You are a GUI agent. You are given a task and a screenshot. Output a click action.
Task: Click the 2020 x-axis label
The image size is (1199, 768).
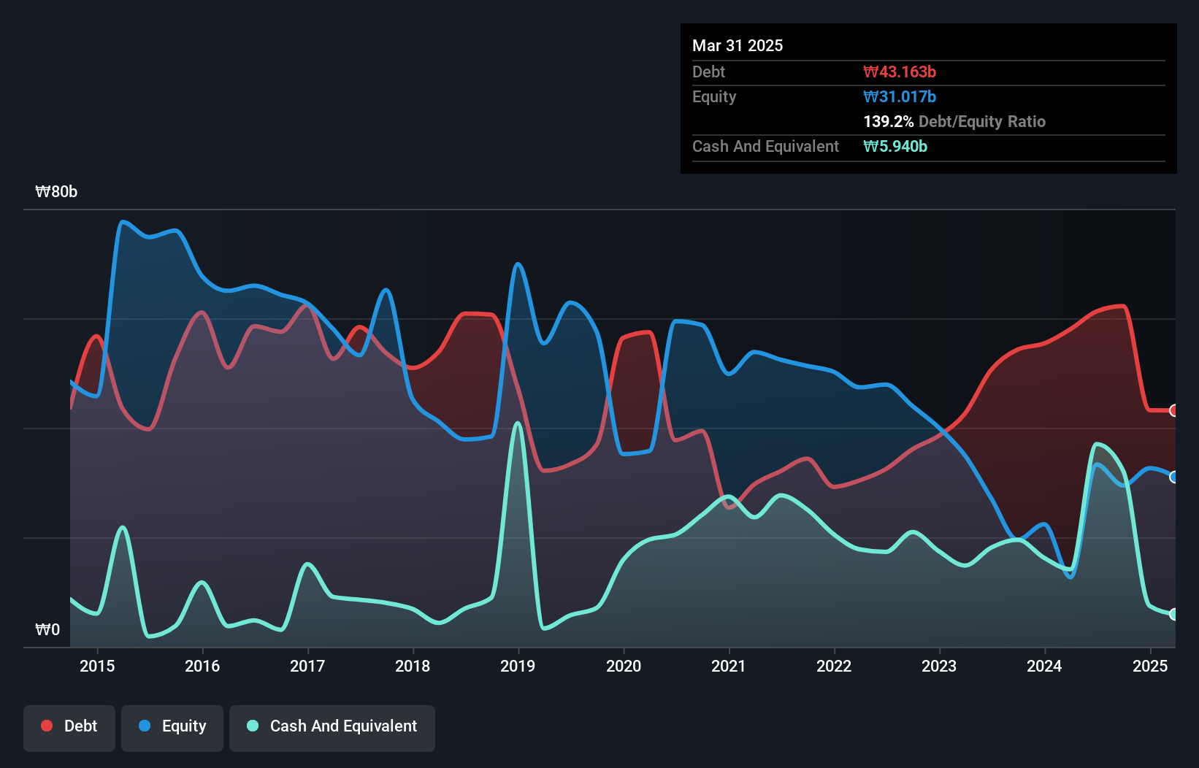tap(624, 666)
